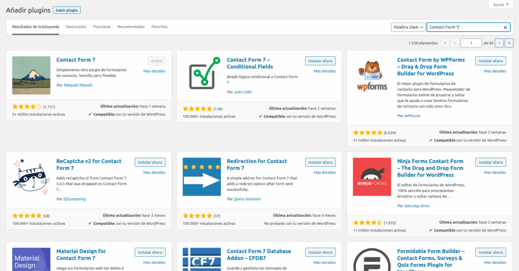This screenshot has height=271, width=519.
Task: Open Material Design for Contact Form 7 title
Action: [x=81, y=254]
